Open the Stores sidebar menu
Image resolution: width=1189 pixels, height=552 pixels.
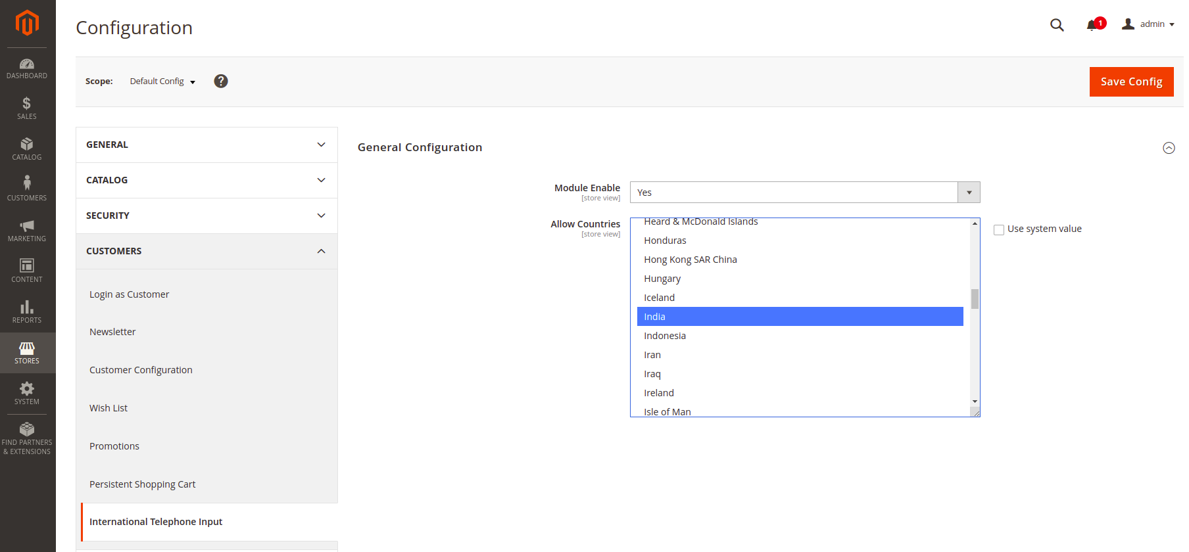(x=27, y=353)
